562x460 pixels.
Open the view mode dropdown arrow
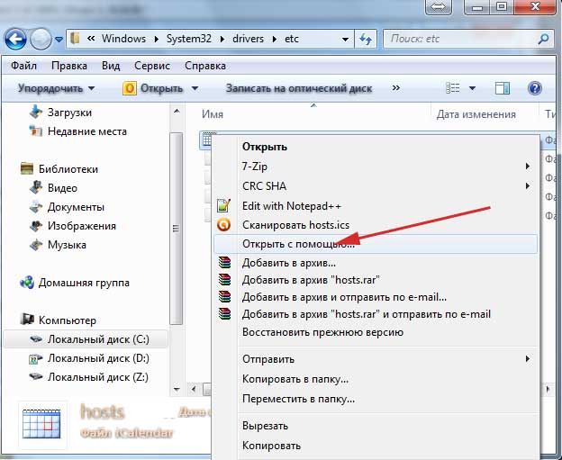coord(473,88)
